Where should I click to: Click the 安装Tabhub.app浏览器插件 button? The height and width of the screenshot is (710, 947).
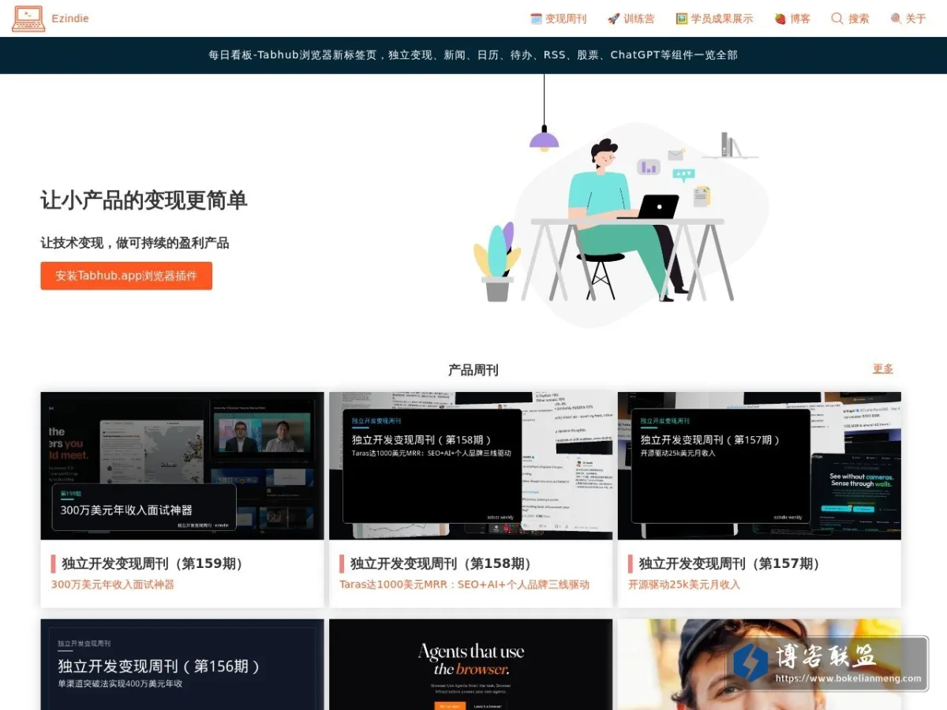[x=126, y=276]
